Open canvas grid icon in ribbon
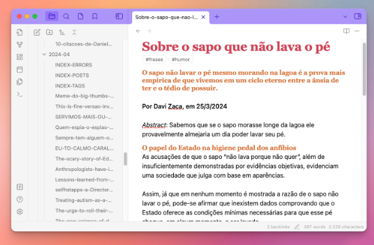Viewport: 374px width, 245px height. pos(20,57)
